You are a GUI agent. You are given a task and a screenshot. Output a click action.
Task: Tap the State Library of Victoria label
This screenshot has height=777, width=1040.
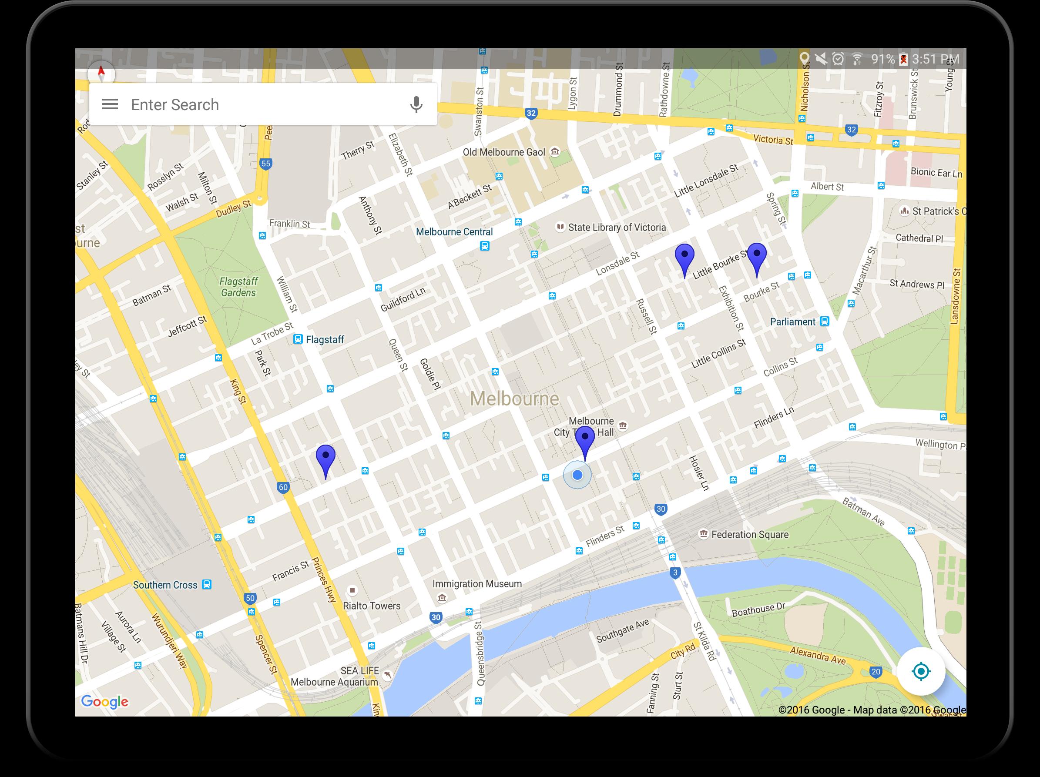pyautogui.click(x=617, y=228)
